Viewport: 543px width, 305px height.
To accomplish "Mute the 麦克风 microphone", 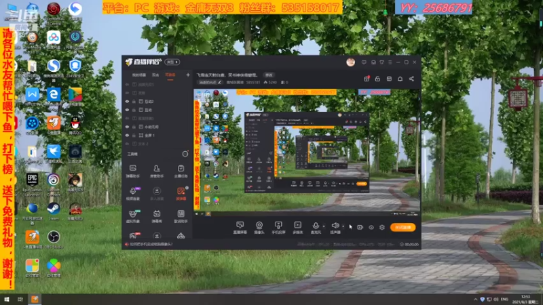I will pyautogui.click(x=316, y=228).
